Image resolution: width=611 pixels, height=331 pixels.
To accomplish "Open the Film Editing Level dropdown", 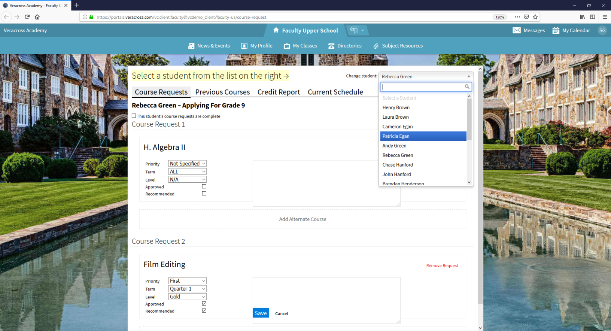I will [187, 297].
